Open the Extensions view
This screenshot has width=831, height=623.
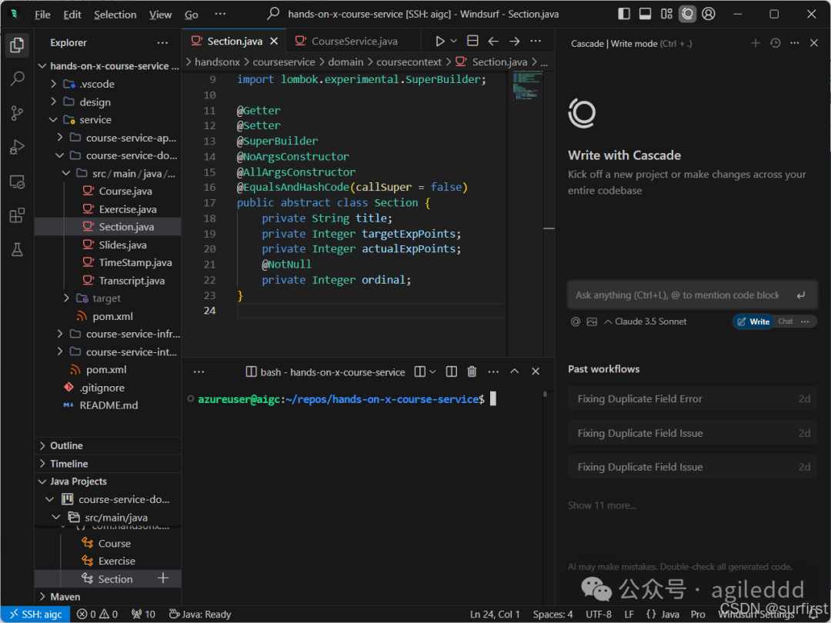click(x=17, y=215)
